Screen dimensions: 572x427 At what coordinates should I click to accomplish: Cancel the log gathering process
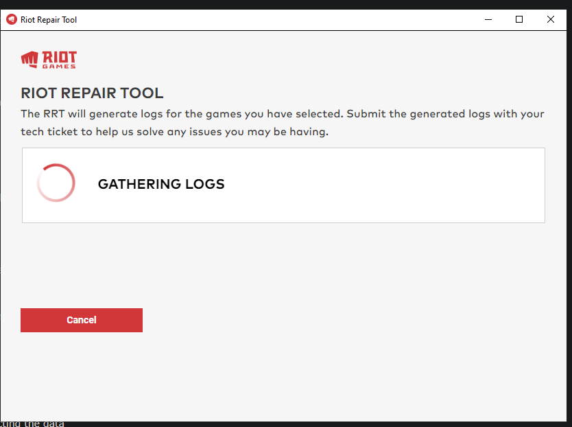pyautogui.click(x=82, y=320)
